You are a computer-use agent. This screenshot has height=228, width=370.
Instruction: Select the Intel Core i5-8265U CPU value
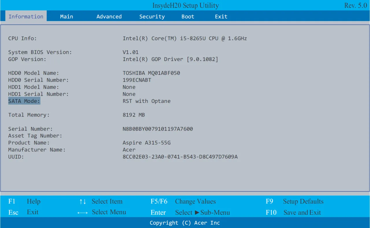[185, 38]
